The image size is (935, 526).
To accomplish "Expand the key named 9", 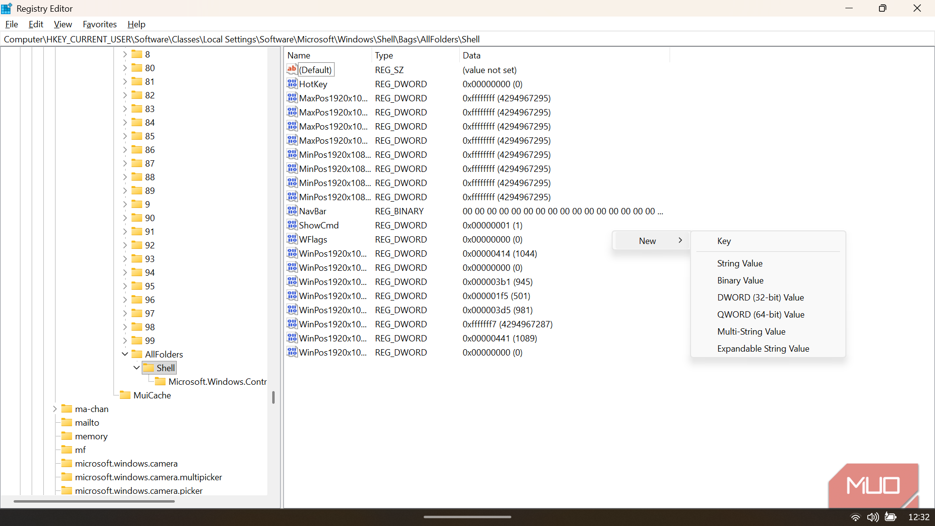I will [x=125, y=204].
